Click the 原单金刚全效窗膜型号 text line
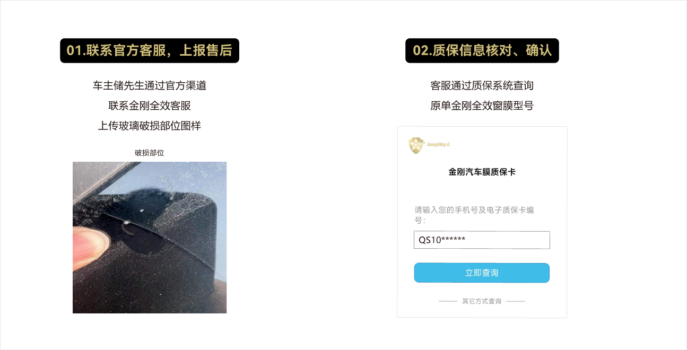Image resolution: width=687 pixels, height=350 pixels. coord(482,106)
